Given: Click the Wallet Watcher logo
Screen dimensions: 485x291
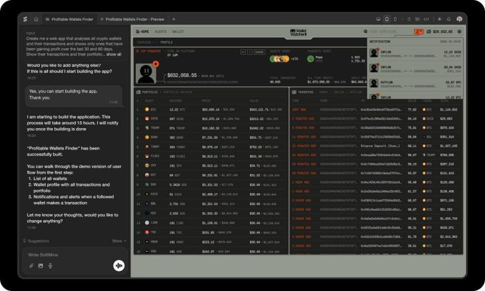Looking at the screenshot, I should tap(296, 31).
